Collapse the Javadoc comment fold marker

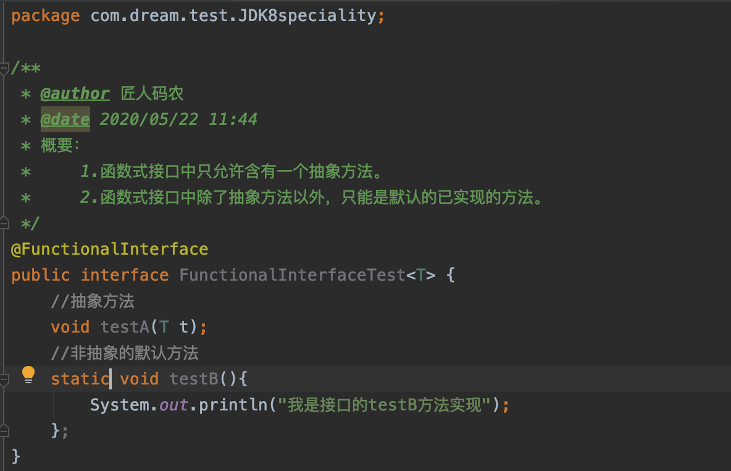[x=4, y=69]
